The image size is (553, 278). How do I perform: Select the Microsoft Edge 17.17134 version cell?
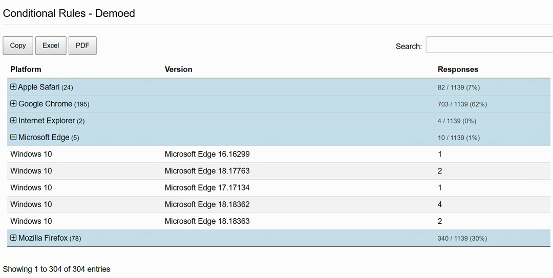click(x=207, y=188)
